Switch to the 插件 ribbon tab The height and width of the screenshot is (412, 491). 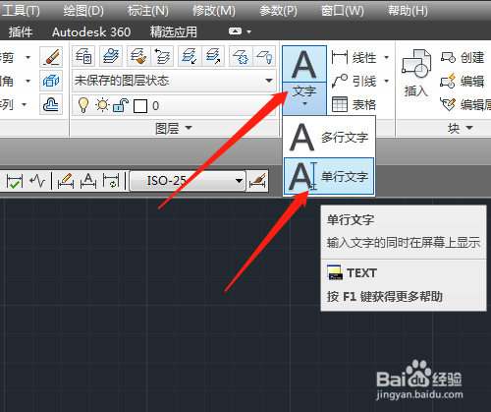(21, 31)
